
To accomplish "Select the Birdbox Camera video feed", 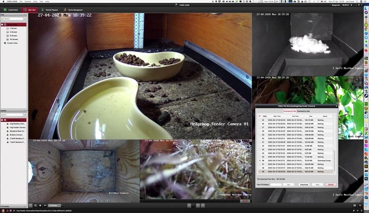I will [84, 171].
